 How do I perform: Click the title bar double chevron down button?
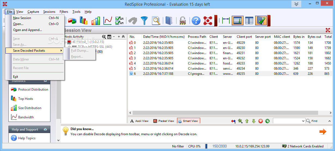[x=297, y=4]
